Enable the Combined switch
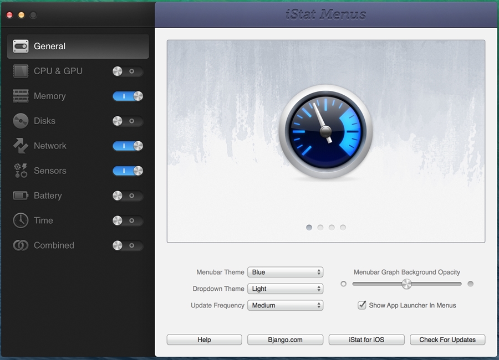499x360 pixels. 128,245
